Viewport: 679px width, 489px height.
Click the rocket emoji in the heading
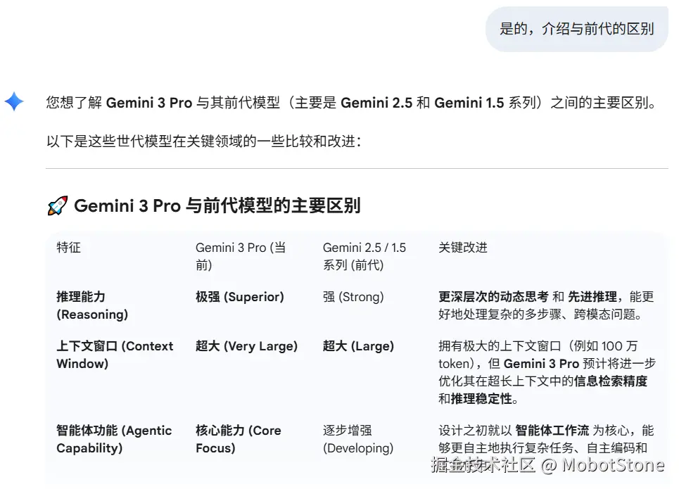pyautogui.click(x=57, y=206)
